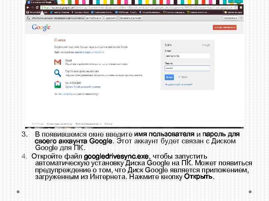Click the show original button
This screenshot has width=269, height=201.
tap(130, 18)
